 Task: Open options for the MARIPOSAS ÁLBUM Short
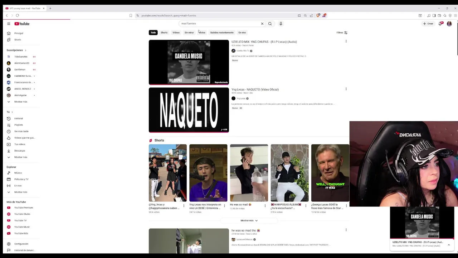click(306, 206)
